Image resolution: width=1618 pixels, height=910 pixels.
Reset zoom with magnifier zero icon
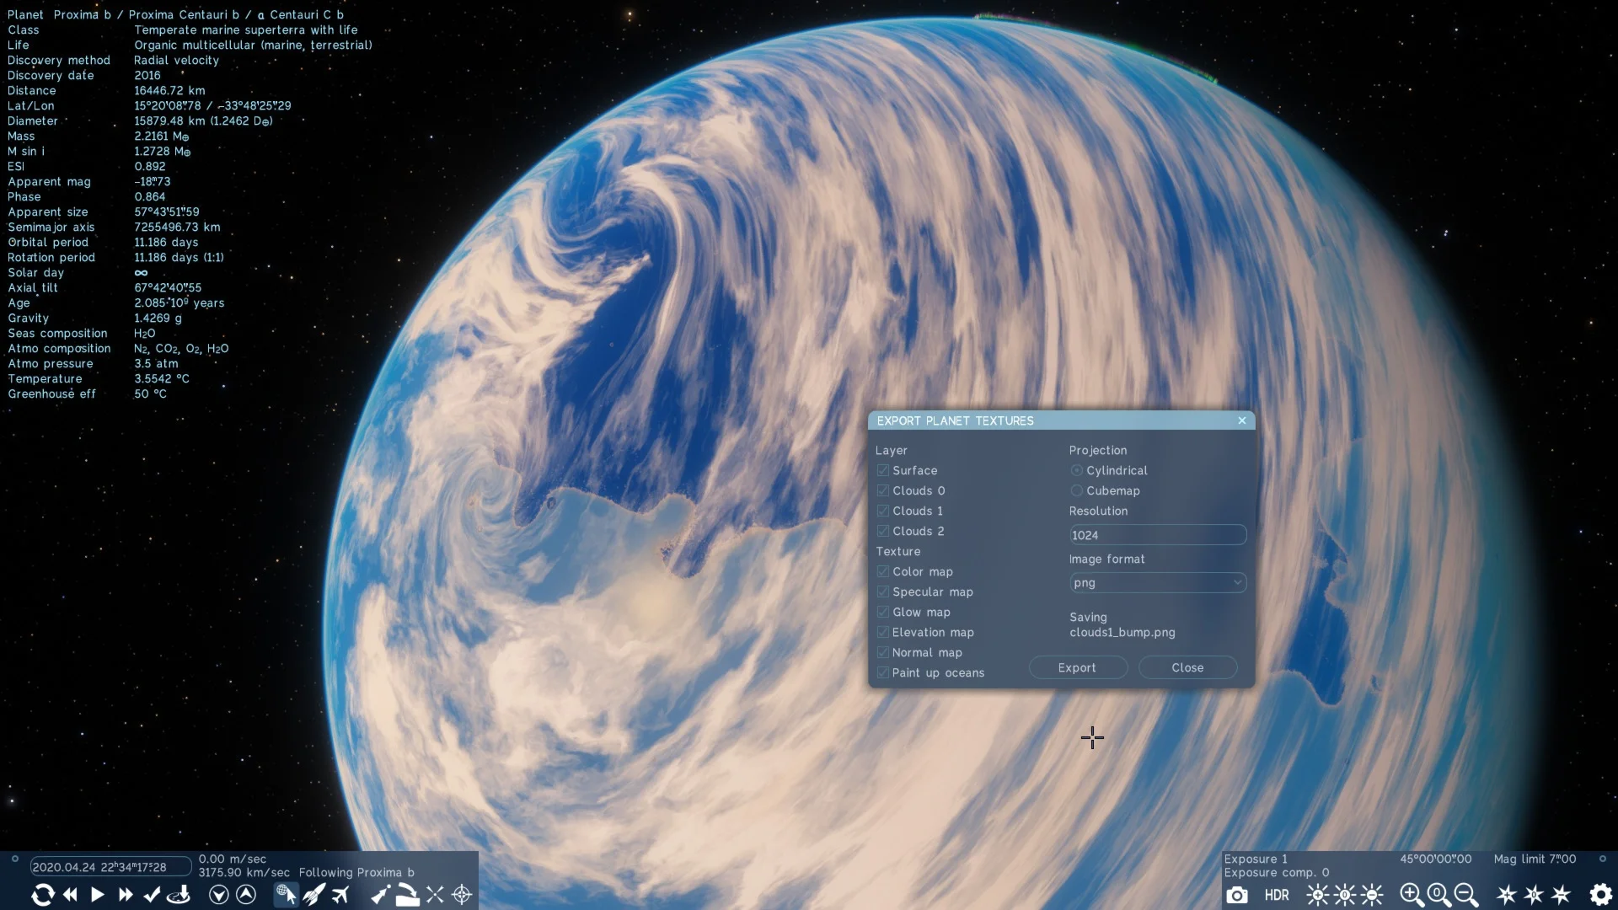1439,895
